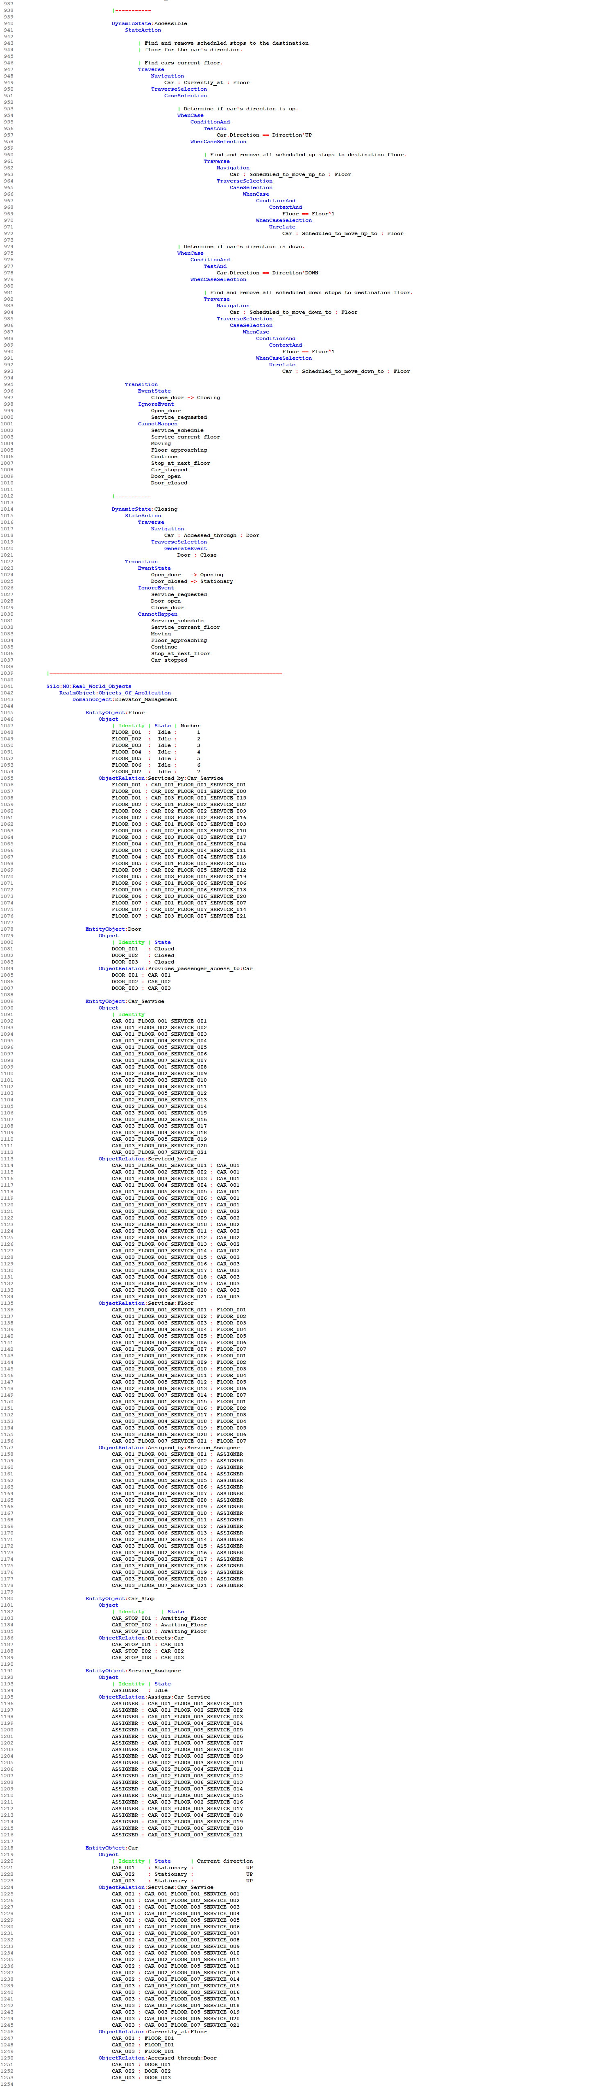Click the 'DOOR_001 : CAR_001' row
Viewport: 608px width, 2087px height.
(141, 975)
